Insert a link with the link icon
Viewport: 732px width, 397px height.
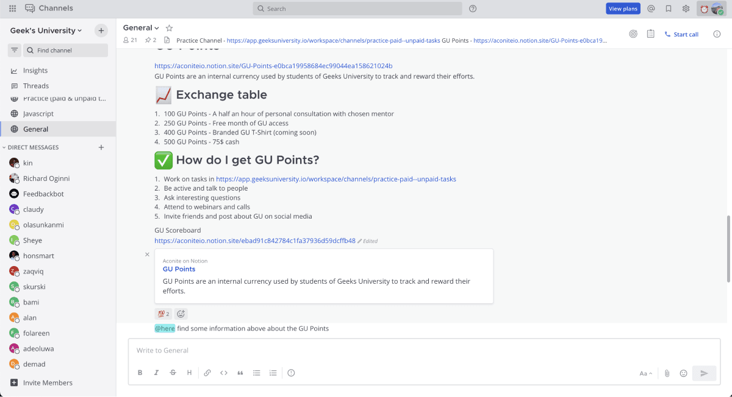click(207, 373)
